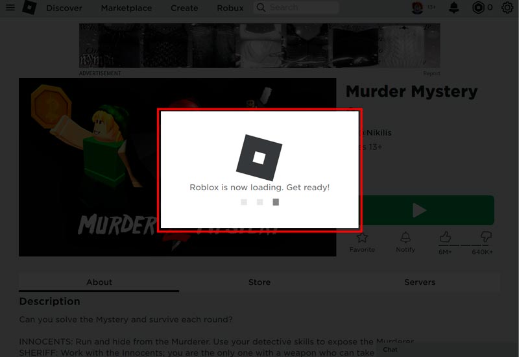
Task: Switch to the Servers tab
Action: [x=420, y=282]
